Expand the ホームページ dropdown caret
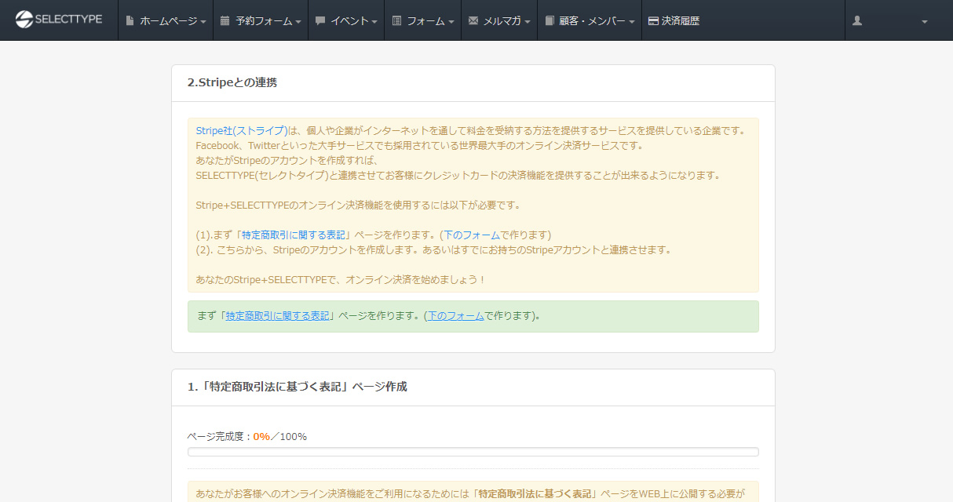This screenshot has width=953, height=502. click(203, 22)
